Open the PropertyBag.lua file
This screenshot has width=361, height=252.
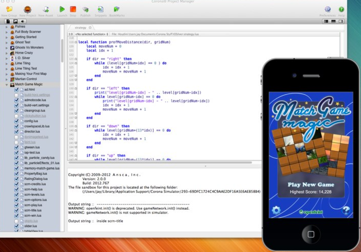pos(35,174)
